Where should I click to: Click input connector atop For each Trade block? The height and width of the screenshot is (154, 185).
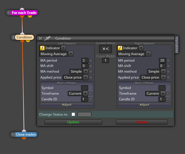tap(22, 9)
